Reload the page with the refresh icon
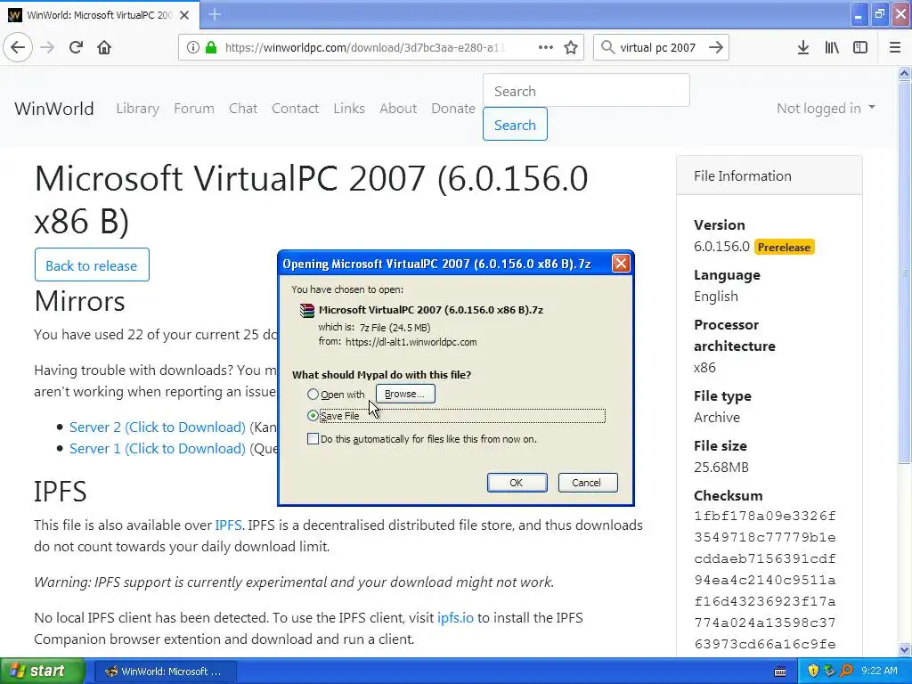 tap(76, 47)
